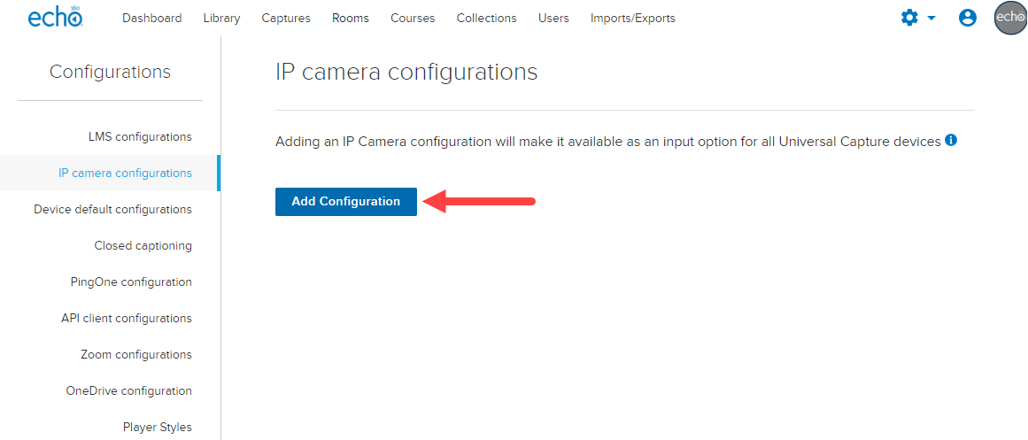Image resolution: width=1028 pixels, height=440 pixels.
Task: Open PingOne configuration
Action: pyautogui.click(x=131, y=282)
